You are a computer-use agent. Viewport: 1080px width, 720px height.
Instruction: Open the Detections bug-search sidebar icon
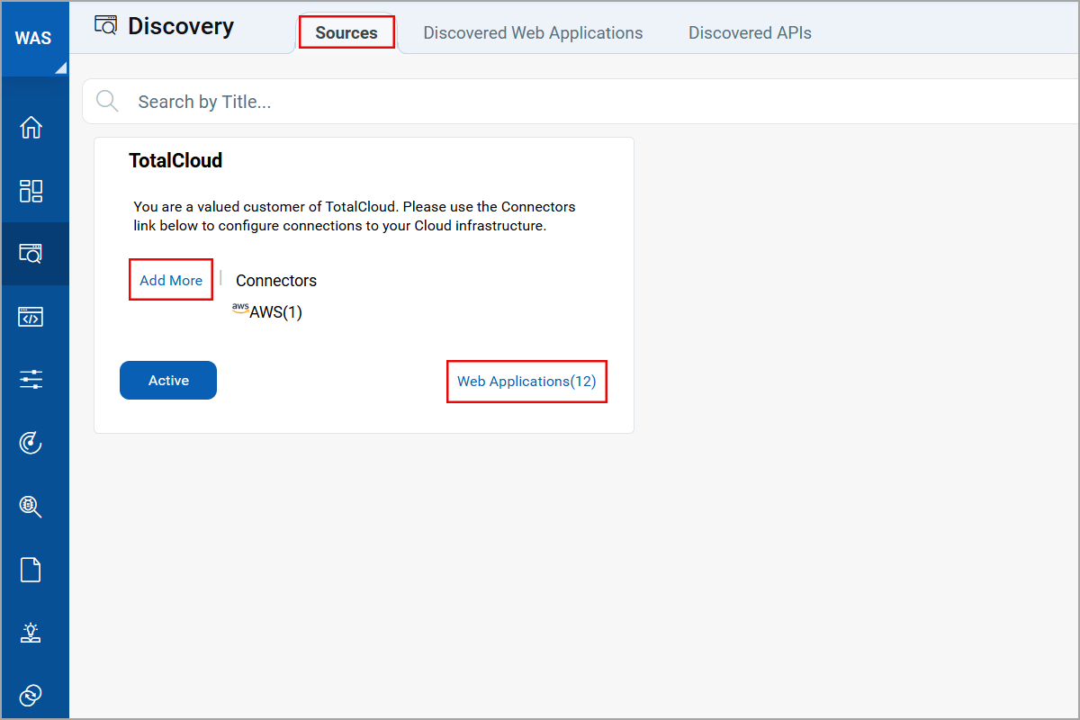click(x=31, y=507)
